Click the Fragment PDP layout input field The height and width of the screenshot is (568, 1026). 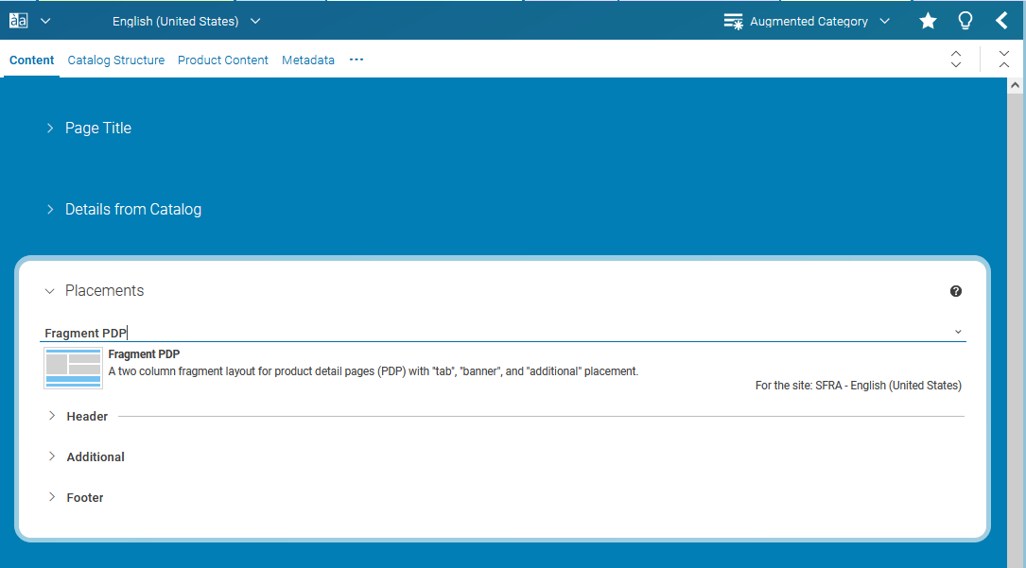[x=473, y=333]
